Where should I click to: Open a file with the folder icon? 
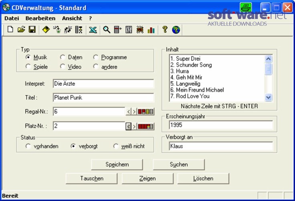click(x=21, y=30)
